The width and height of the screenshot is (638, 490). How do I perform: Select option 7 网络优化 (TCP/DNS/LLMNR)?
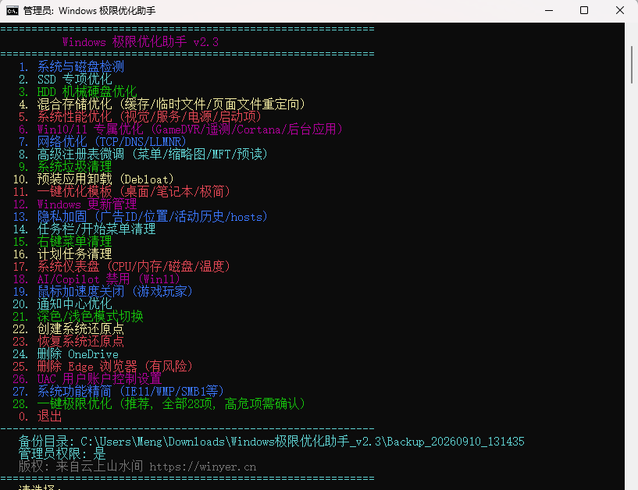pos(102,142)
